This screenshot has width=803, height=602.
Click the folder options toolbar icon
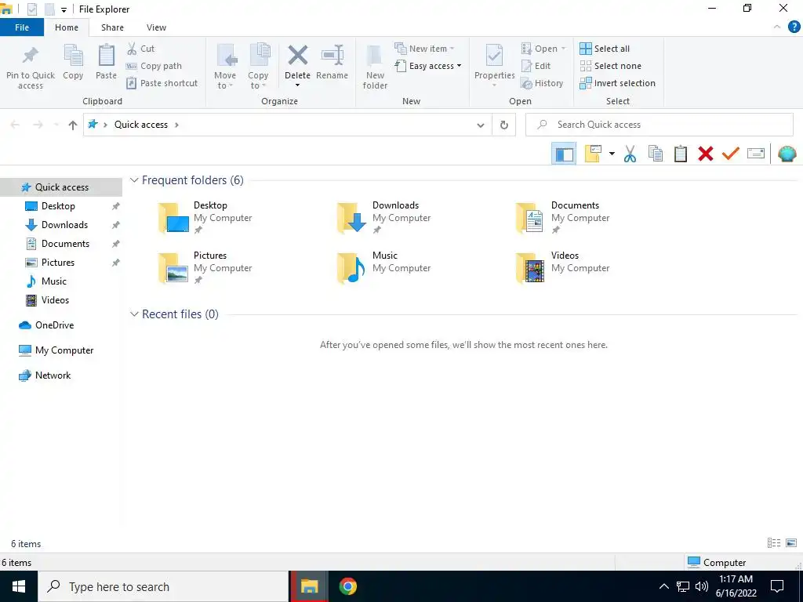[x=593, y=154]
